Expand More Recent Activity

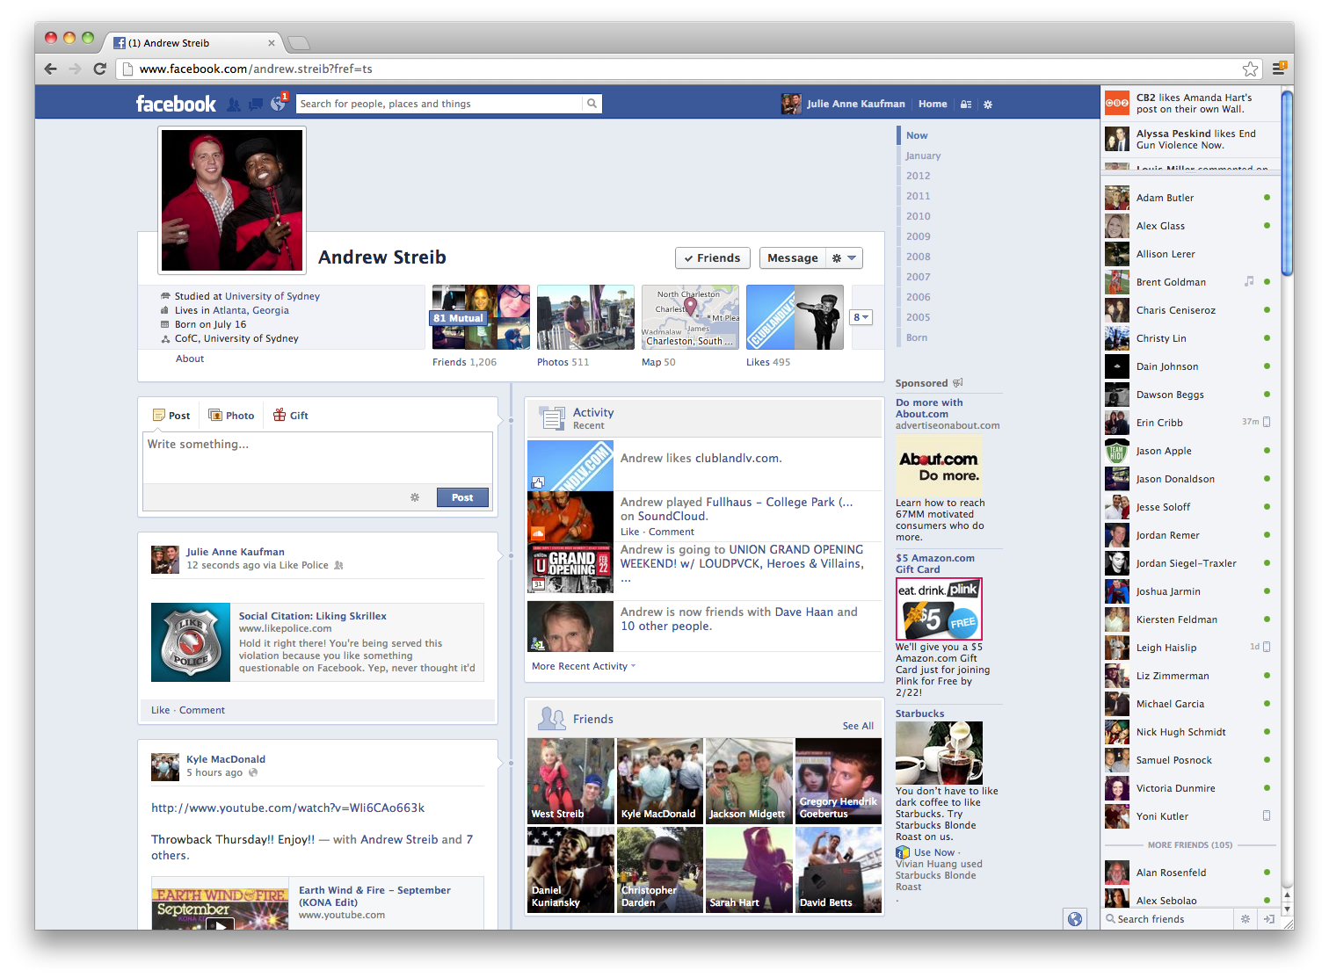pyautogui.click(x=584, y=666)
